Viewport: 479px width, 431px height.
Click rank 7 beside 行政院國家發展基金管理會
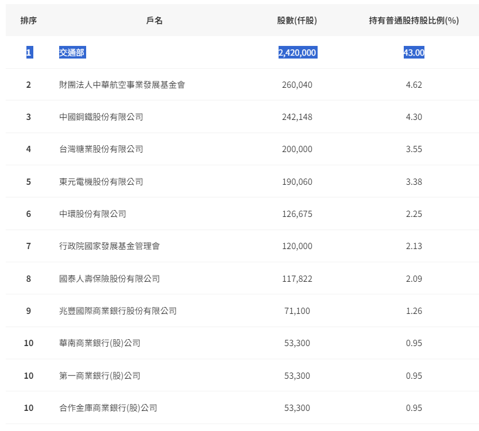[28, 246]
